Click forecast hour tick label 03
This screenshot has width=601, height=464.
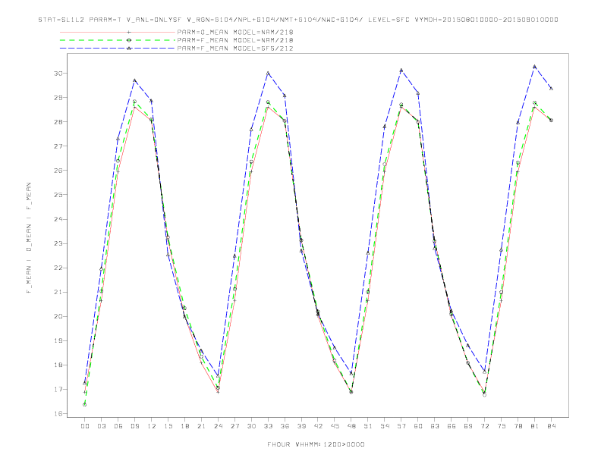point(101,426)
